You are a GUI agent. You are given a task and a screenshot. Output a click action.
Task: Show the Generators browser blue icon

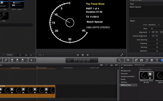[x=162, y=60]
